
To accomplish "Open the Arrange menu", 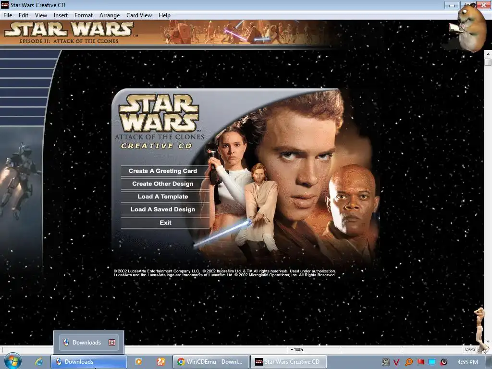I will click(x=110, y=15).
